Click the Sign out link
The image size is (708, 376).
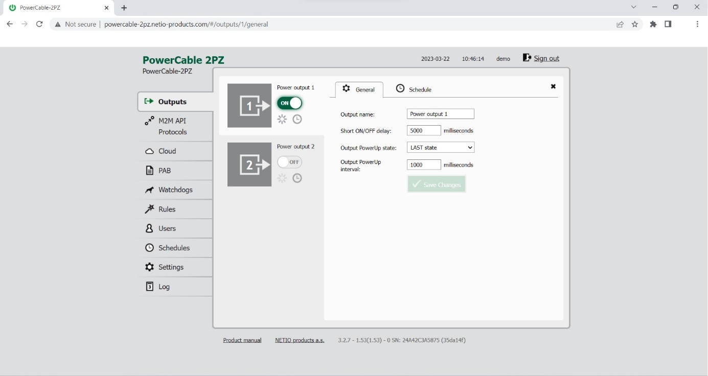point(546,58)
